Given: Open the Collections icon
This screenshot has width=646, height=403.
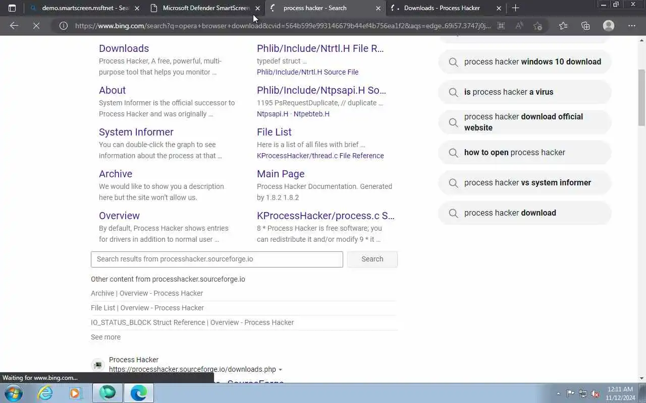Looking at the screenshot, I should 585,26.
